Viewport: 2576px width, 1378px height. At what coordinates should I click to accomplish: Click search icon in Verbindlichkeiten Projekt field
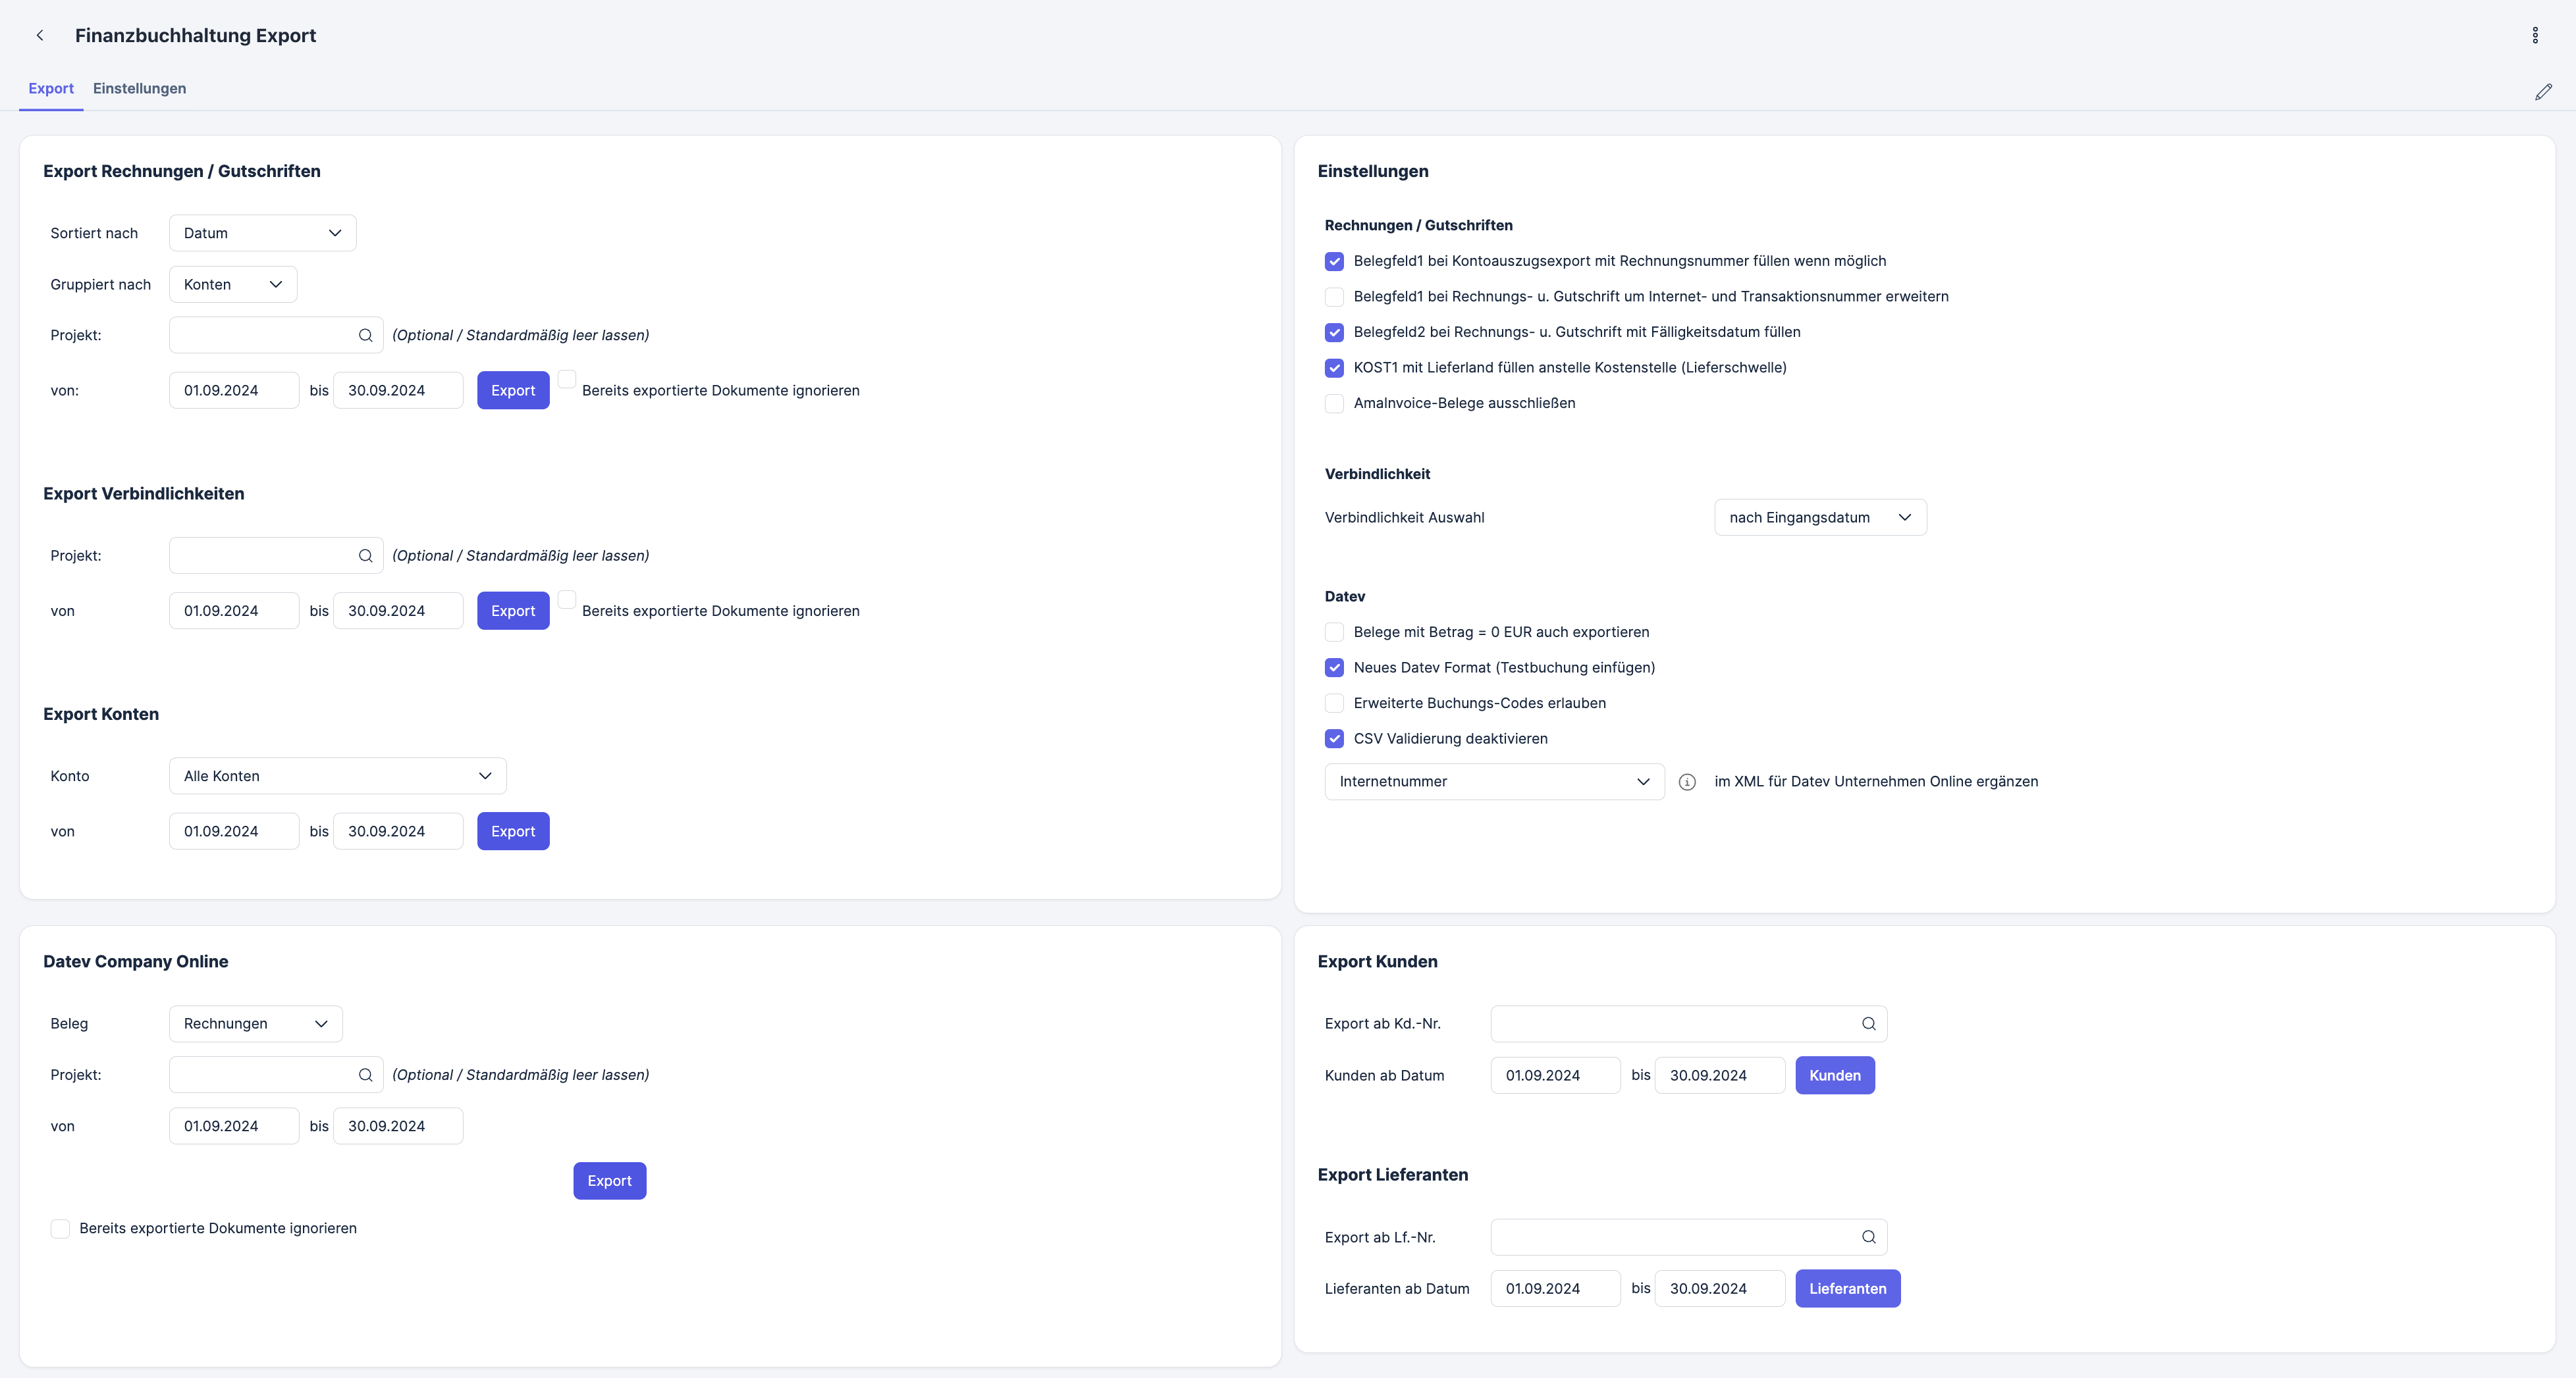click(365, 555)
